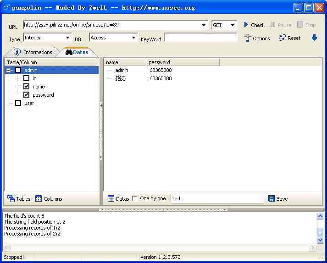Switch to the Informations tab
Screen dimensions: 327x263
point(33,52)
